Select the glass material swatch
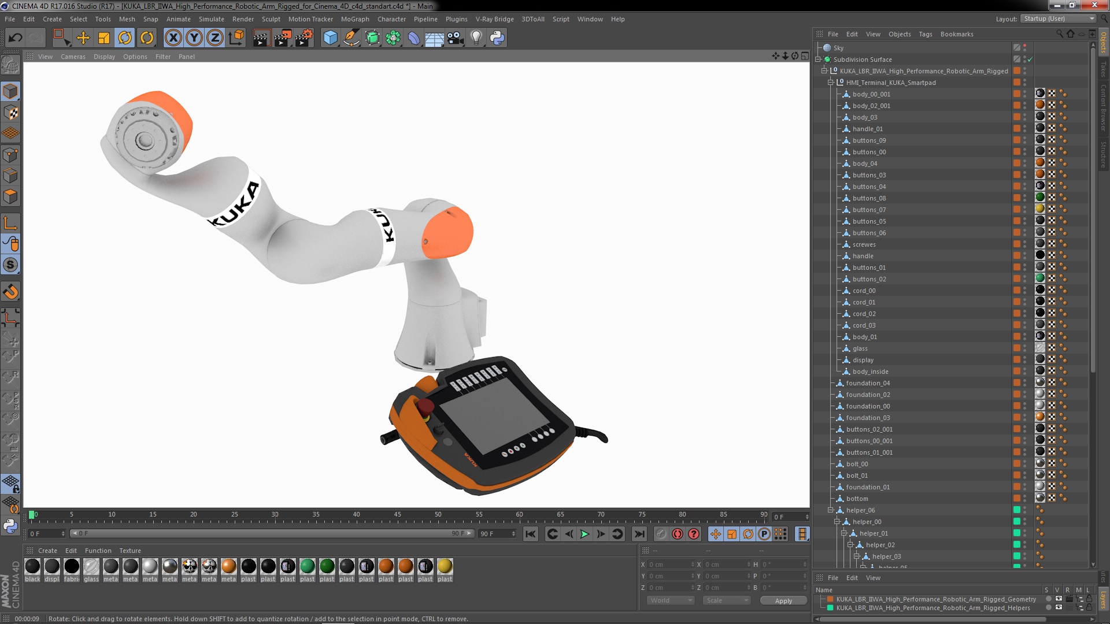This screenshot has width=1110, height=624. click(x=91, y=570)
